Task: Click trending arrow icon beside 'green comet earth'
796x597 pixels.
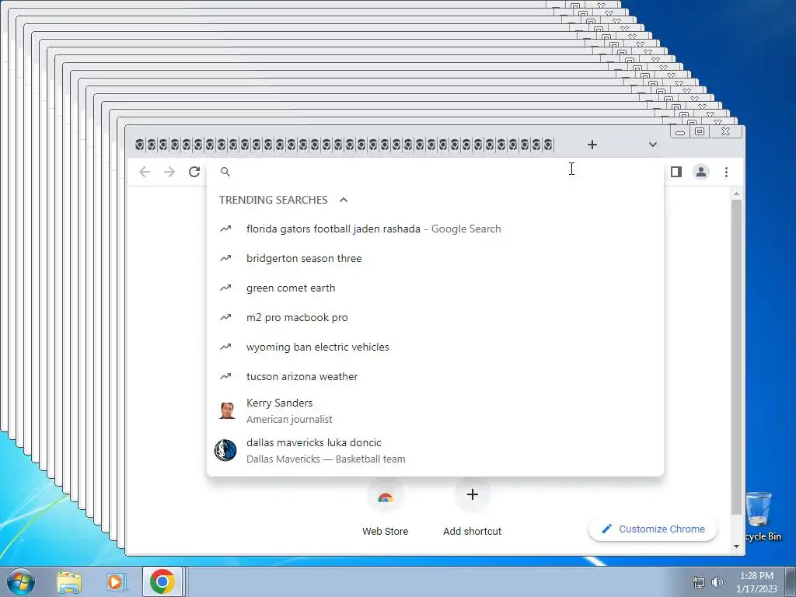Action: click(225, 288)
